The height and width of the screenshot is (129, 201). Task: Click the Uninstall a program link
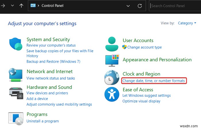click(x=42, y=121)
